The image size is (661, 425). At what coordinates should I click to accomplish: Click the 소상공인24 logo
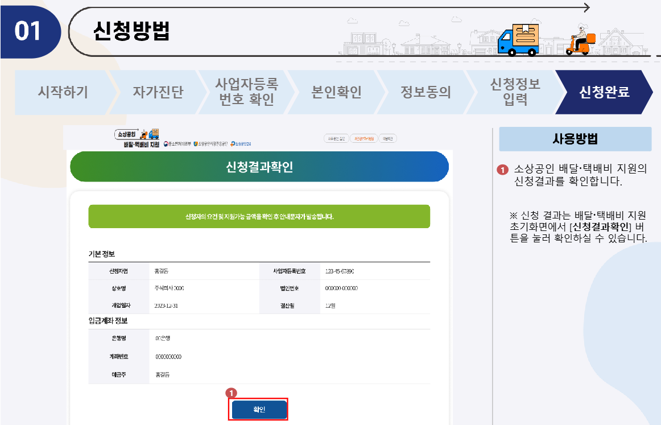pos(241,144)
